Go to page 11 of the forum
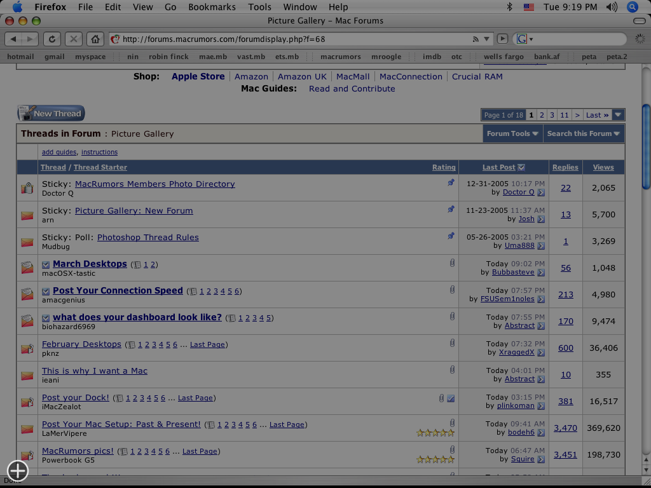Image resolution: width=651 pixels, height=488 pixels. tap(565, 115)
